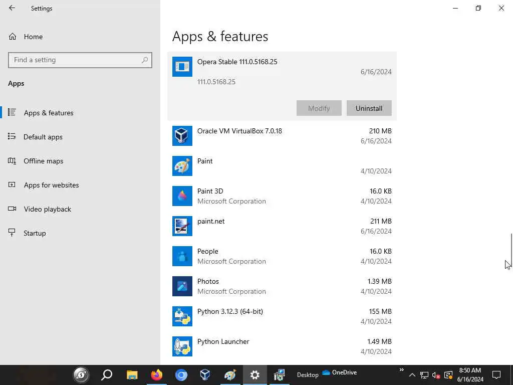Open the installer icon on the taskbar
The height and width of the screenshot is (385, 513).
[x=280, y=375]
